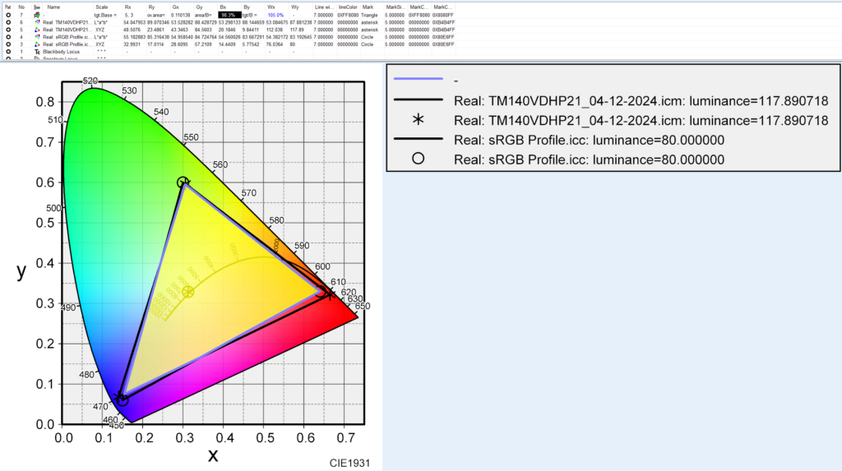Toggle the plot circle for row No 7

(8, 15)
